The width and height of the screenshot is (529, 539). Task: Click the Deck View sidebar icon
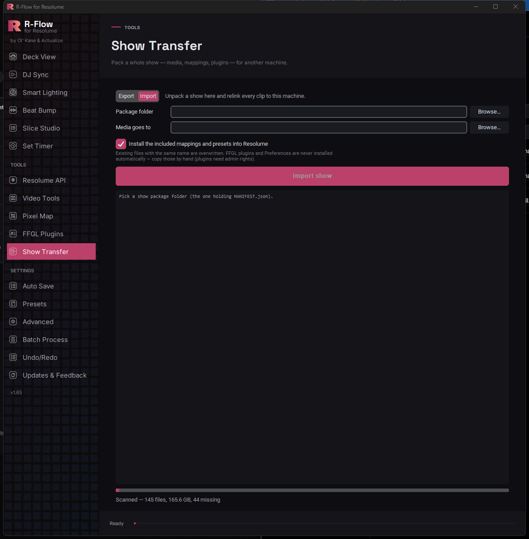13,57
